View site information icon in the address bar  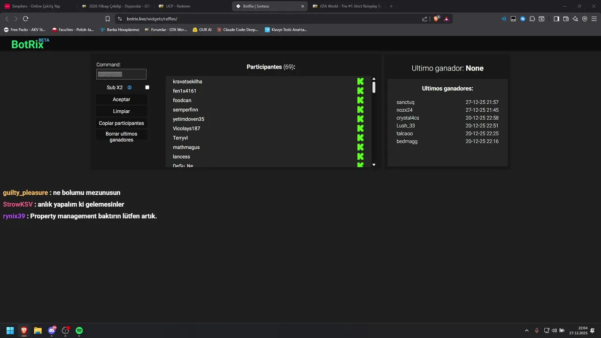point(120,19)
